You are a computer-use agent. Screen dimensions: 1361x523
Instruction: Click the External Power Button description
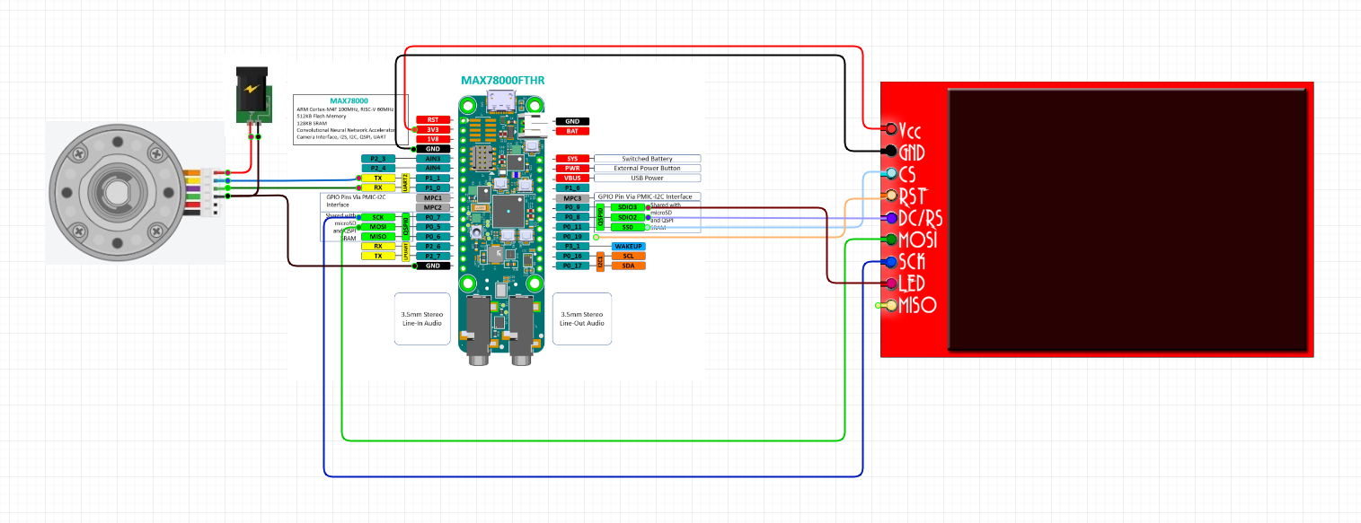point(648,168)
